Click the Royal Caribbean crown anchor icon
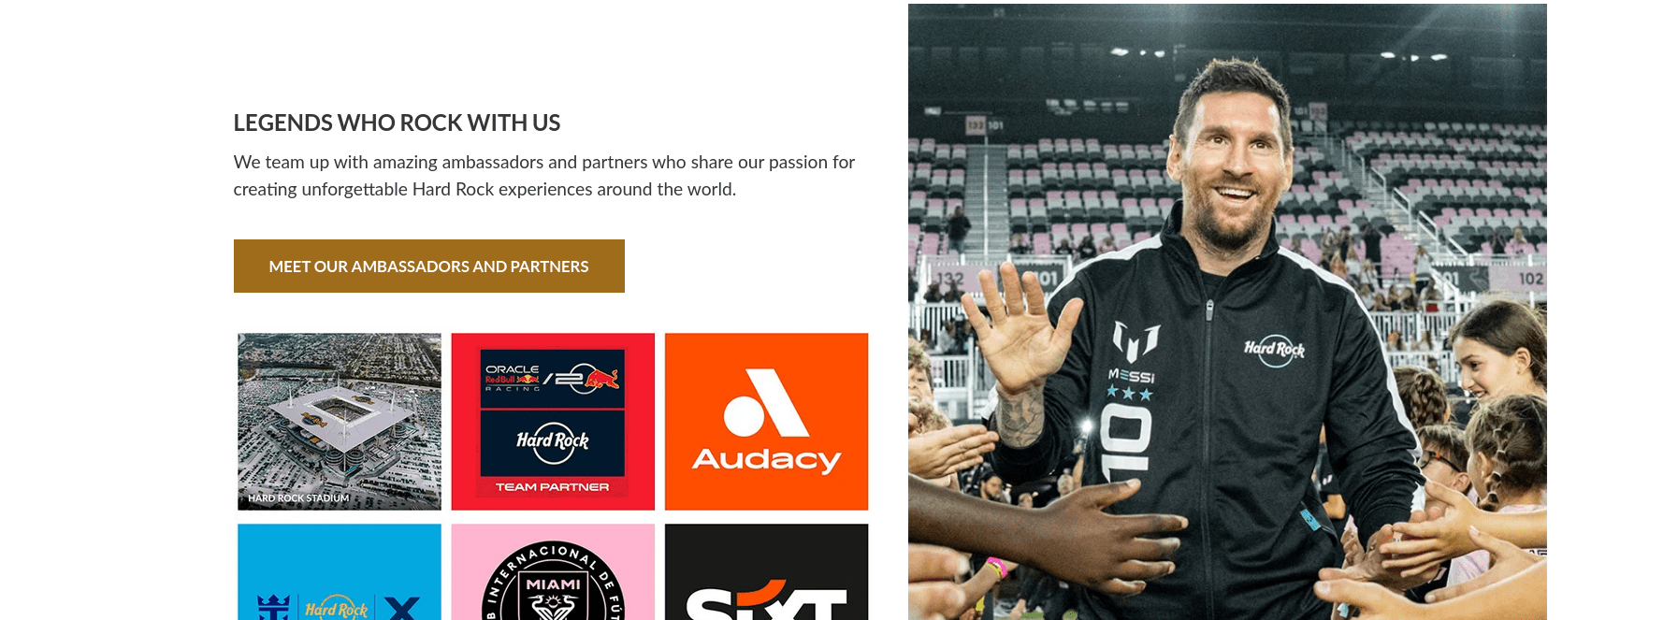1678x620 pixels. coord(273,607)
